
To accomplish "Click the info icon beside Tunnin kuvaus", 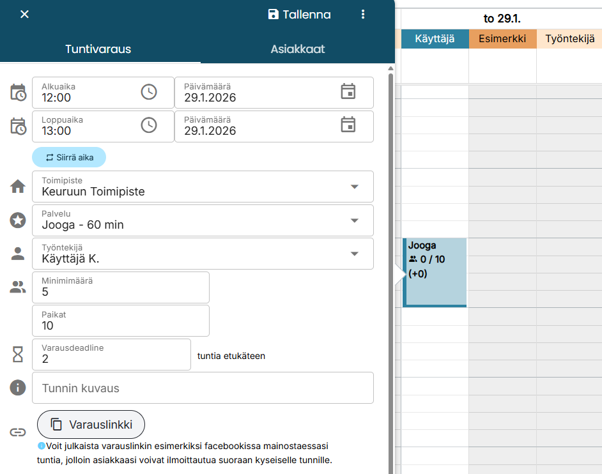I will pos(18,388).
